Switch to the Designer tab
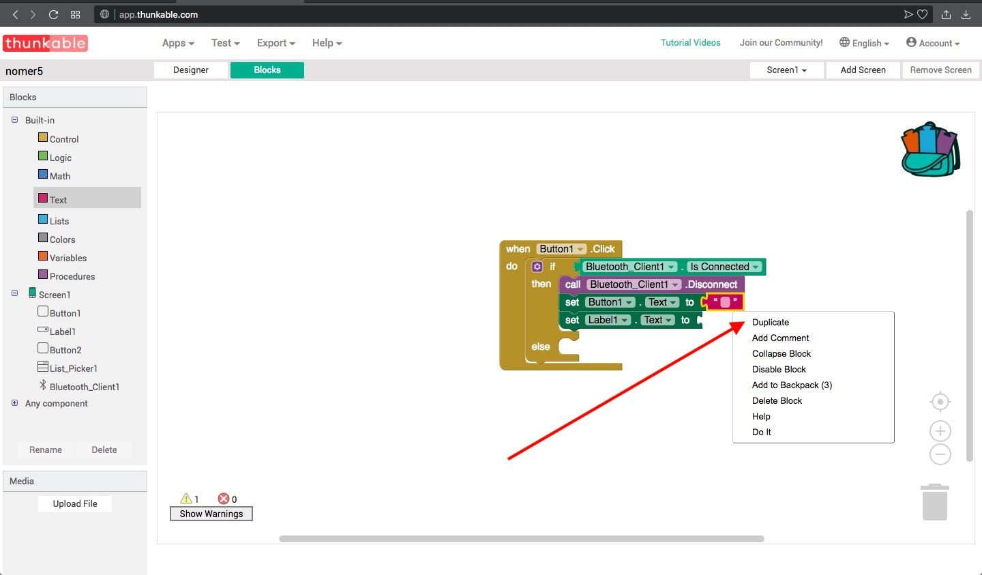Screen dimensions: 982x575 pyautogui.click(x=191, y=70)
